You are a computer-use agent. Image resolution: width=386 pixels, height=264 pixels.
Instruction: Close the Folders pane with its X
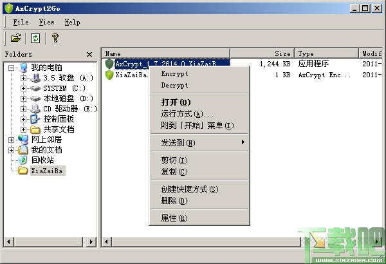[x=89, y=54]
